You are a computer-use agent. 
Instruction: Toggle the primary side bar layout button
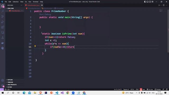(145, 2)
